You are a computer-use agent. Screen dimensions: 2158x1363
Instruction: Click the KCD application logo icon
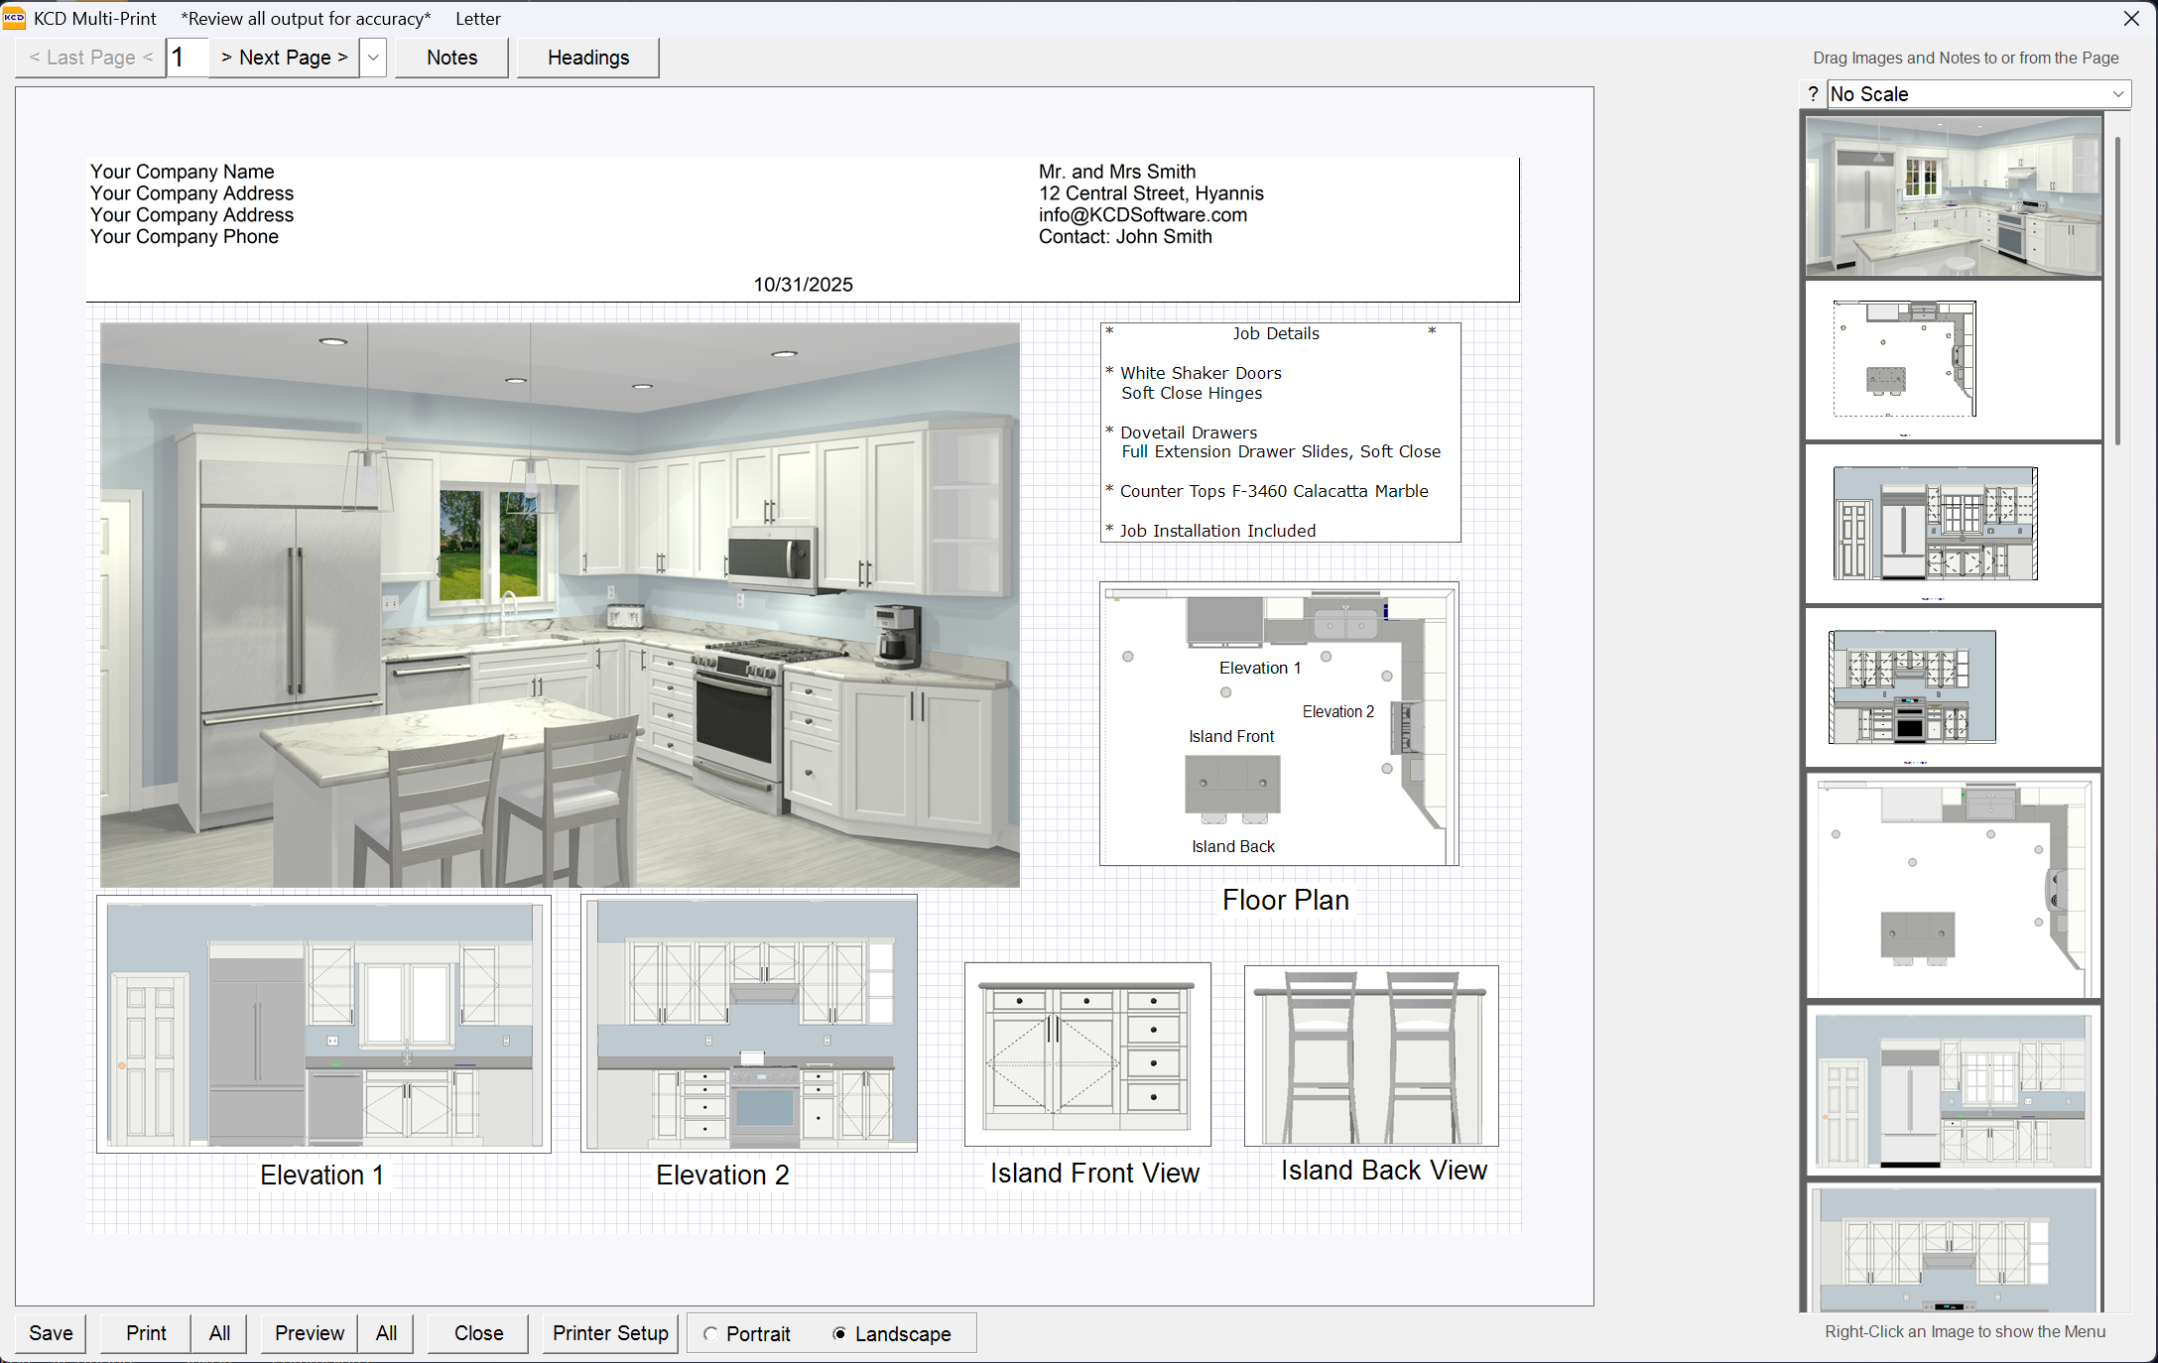tap(14, 18)
